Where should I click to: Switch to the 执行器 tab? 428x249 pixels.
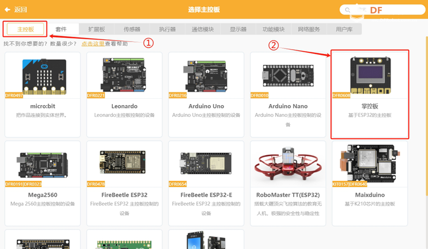[167, 29]
